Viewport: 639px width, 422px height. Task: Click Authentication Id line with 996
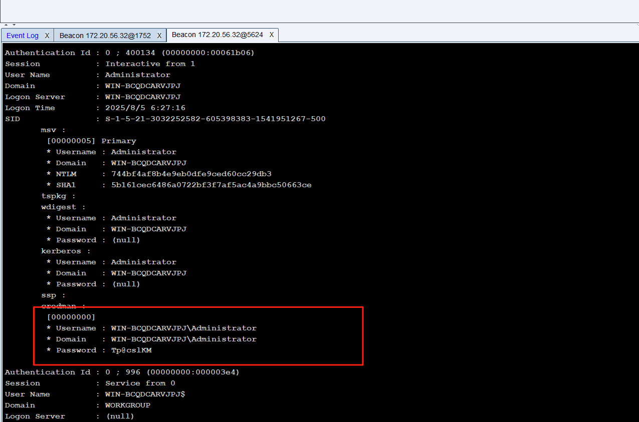coord(122,372)
